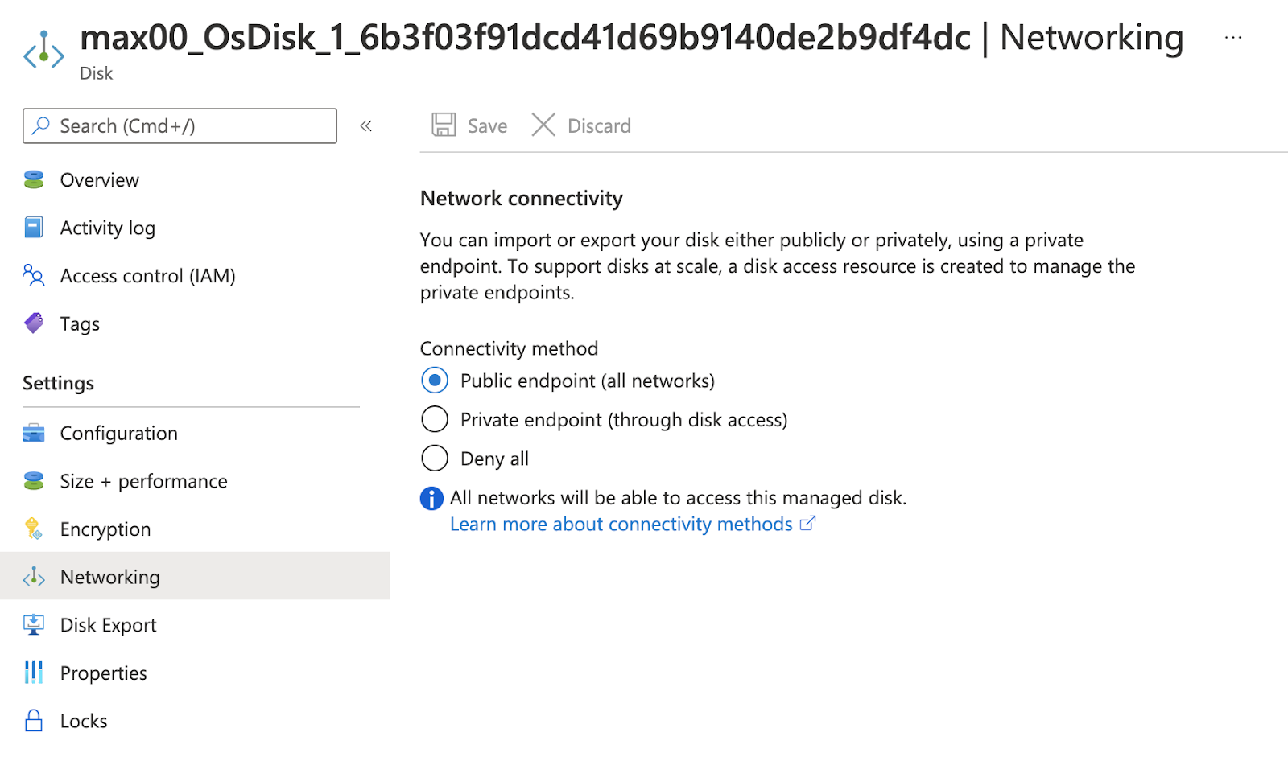Click the Disk Export monitor icon

pos(34,624)
